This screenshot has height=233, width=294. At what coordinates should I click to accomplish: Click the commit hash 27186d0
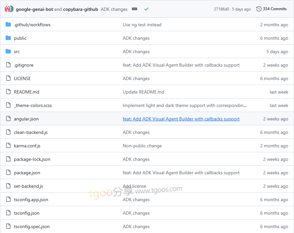tap(221, 9)
